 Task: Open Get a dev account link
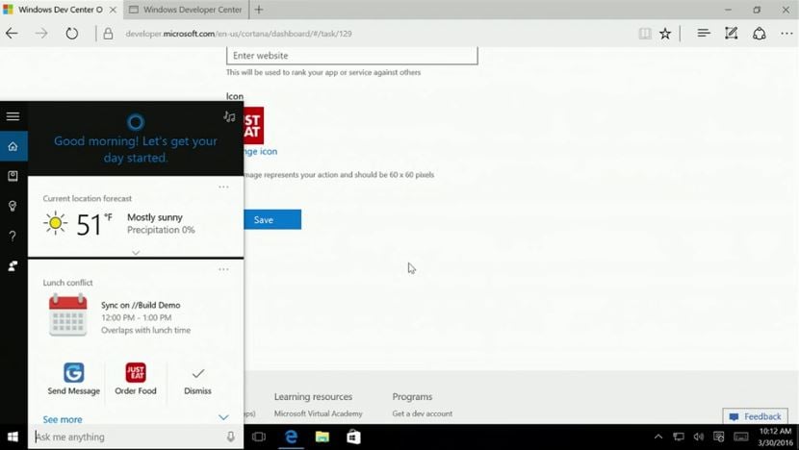click(x=423, y=413)
